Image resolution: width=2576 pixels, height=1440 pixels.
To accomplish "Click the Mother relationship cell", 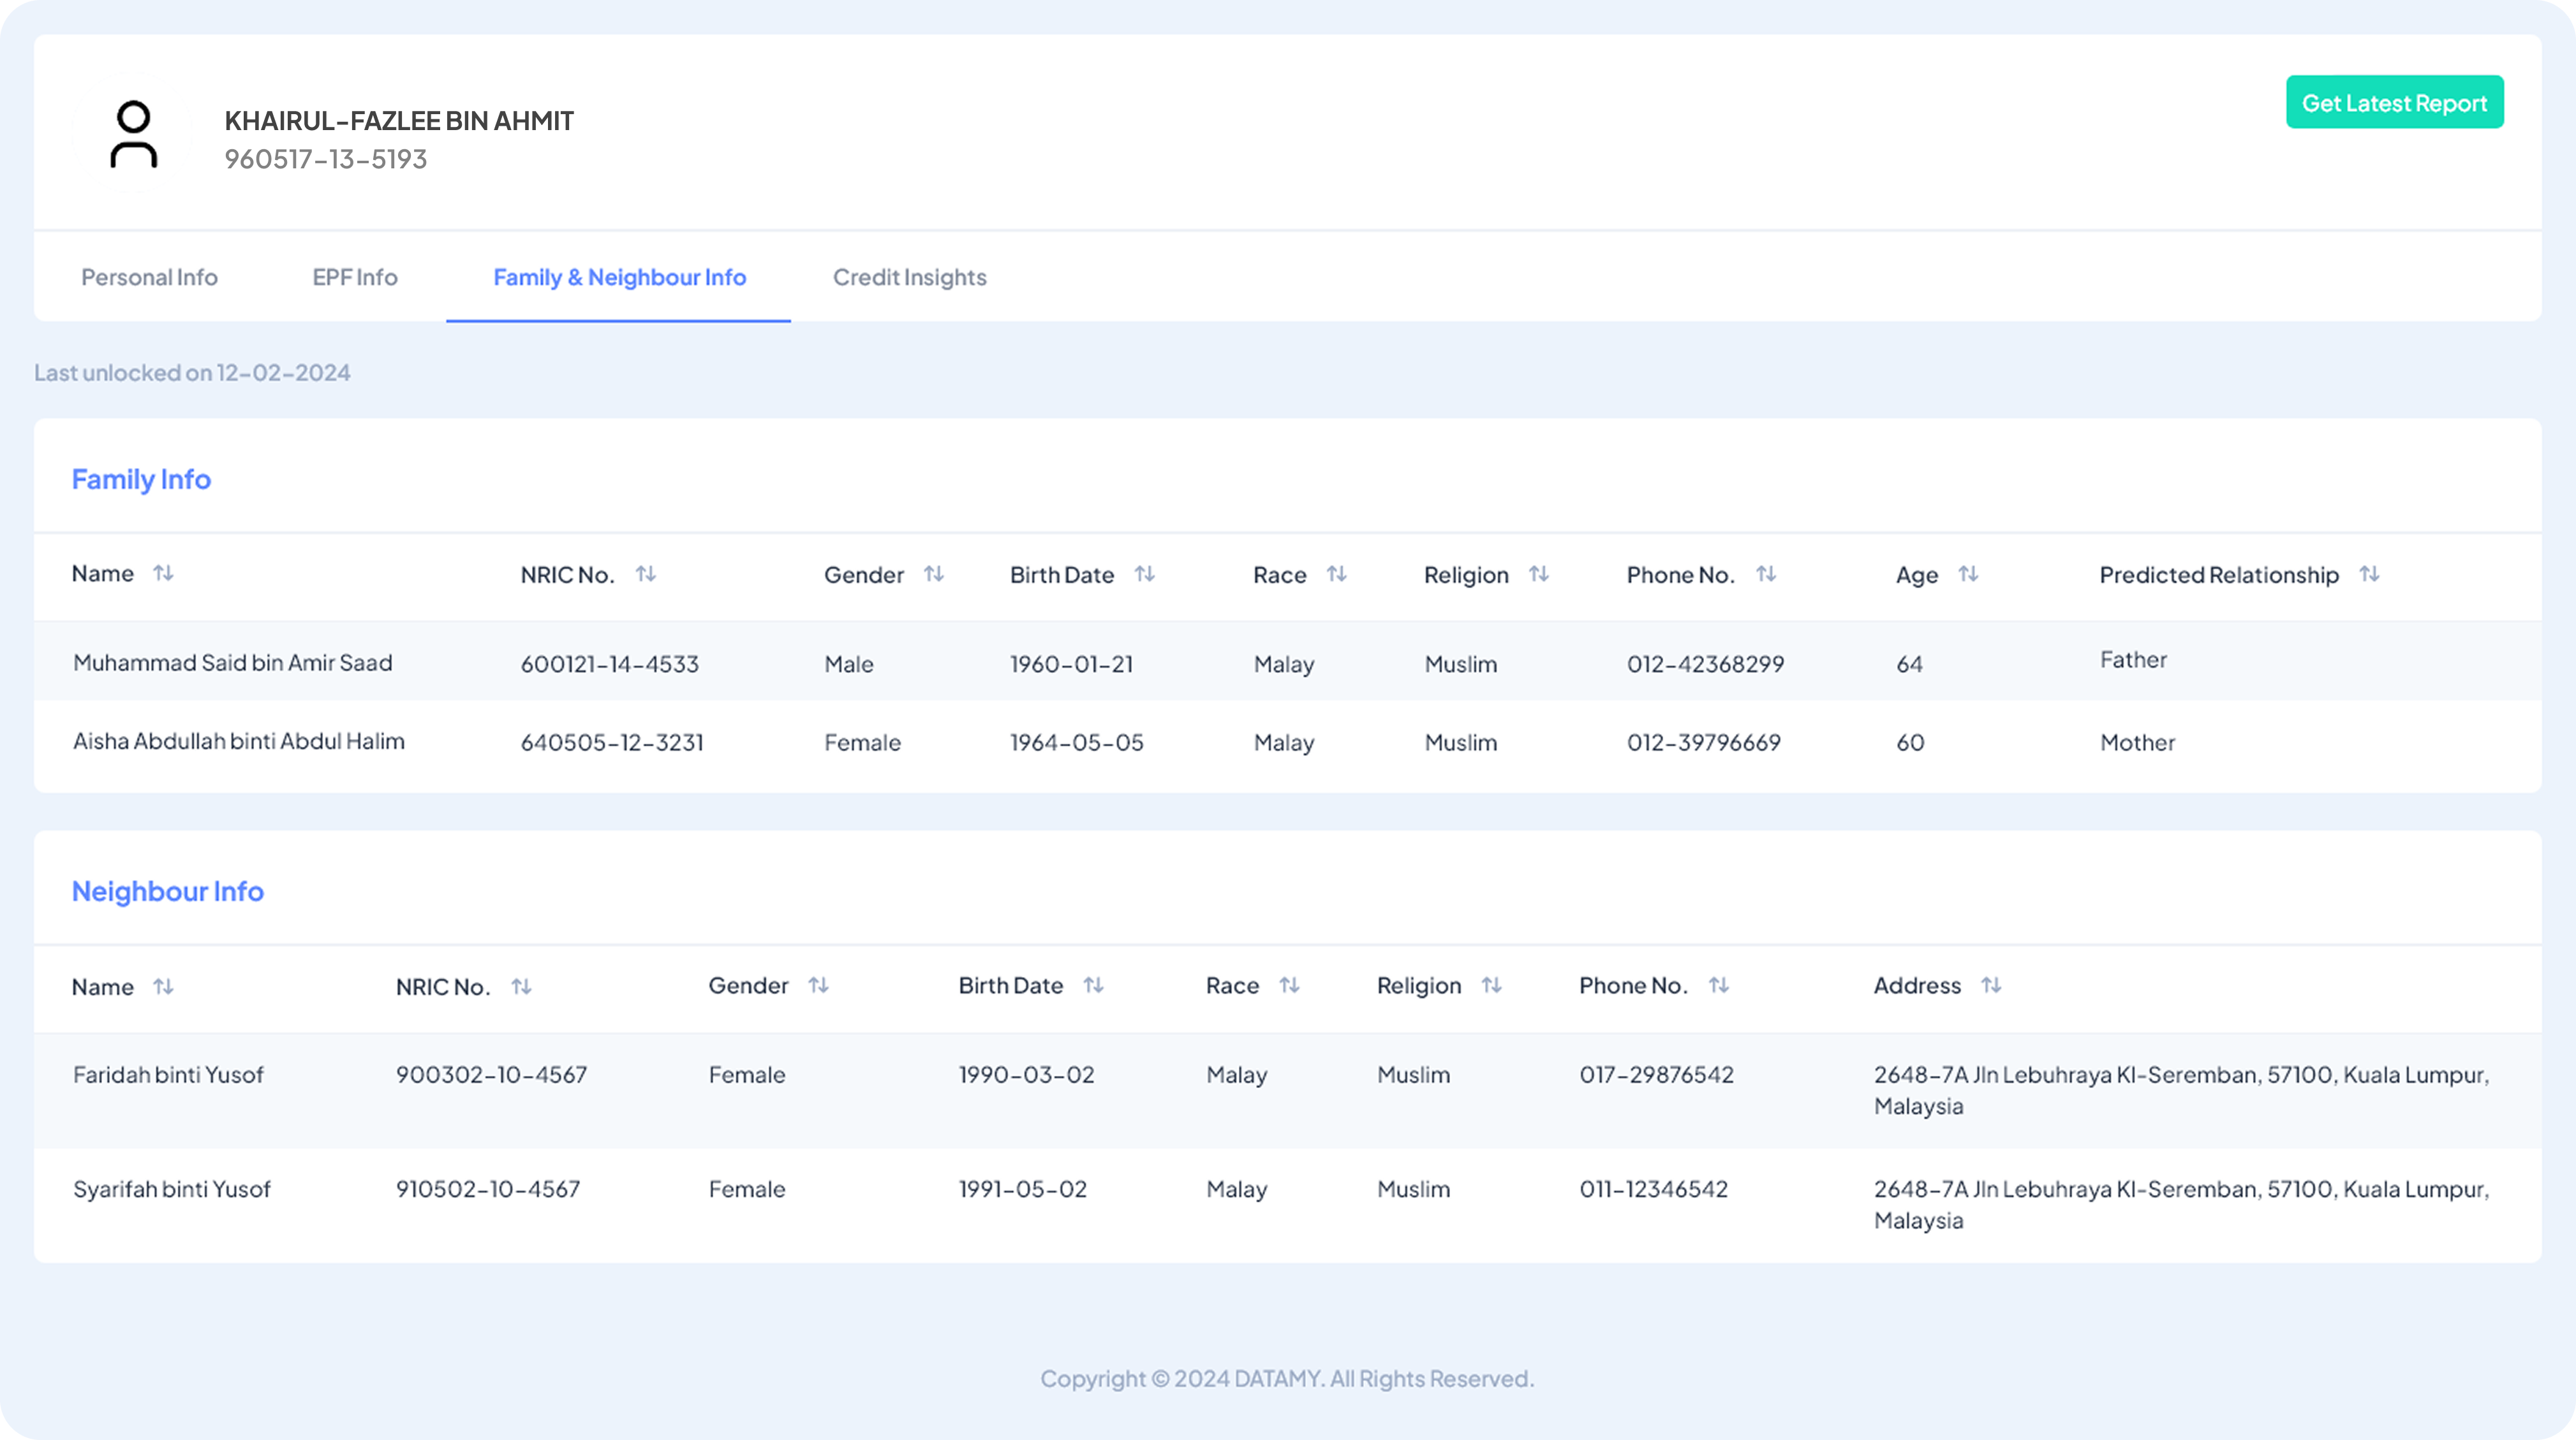I will click(2137, 743).
